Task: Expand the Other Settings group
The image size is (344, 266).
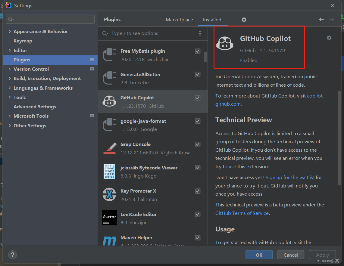Action: [x=10, y=125]
